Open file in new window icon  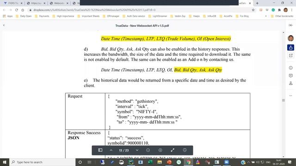pyautogui.click(x=291, y=55)
